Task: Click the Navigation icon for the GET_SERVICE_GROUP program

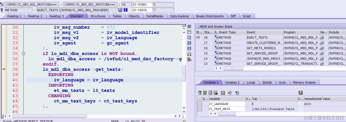Action: [322, 53]
